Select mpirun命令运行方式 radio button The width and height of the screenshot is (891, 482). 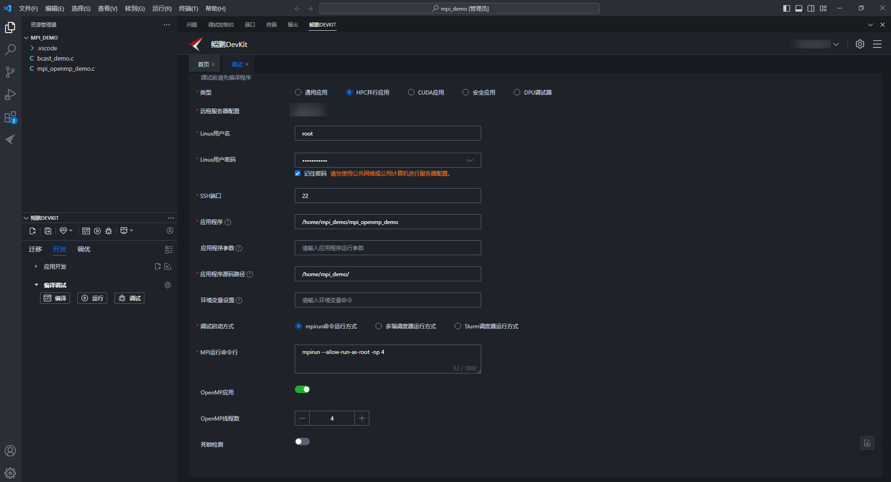point(299,326)
